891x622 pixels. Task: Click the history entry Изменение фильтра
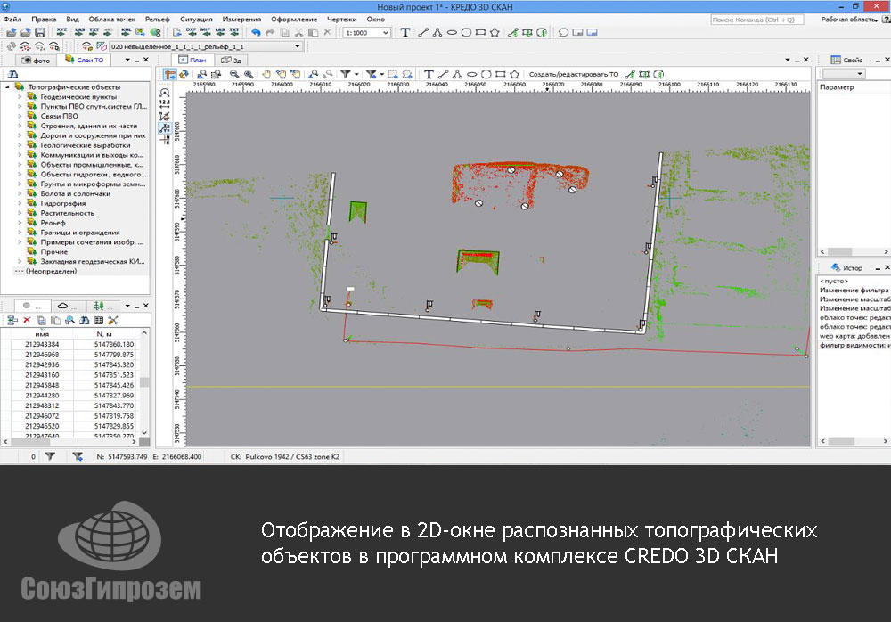(x=854, y=290)
